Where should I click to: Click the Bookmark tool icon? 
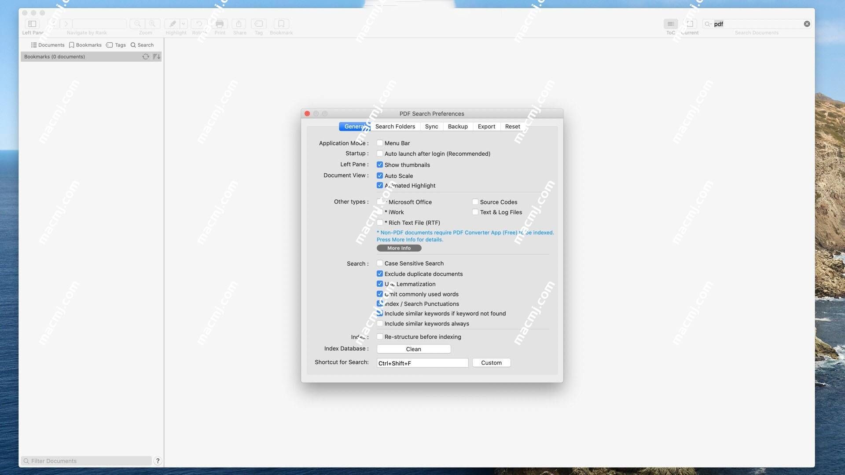click(x=281, y=24)
